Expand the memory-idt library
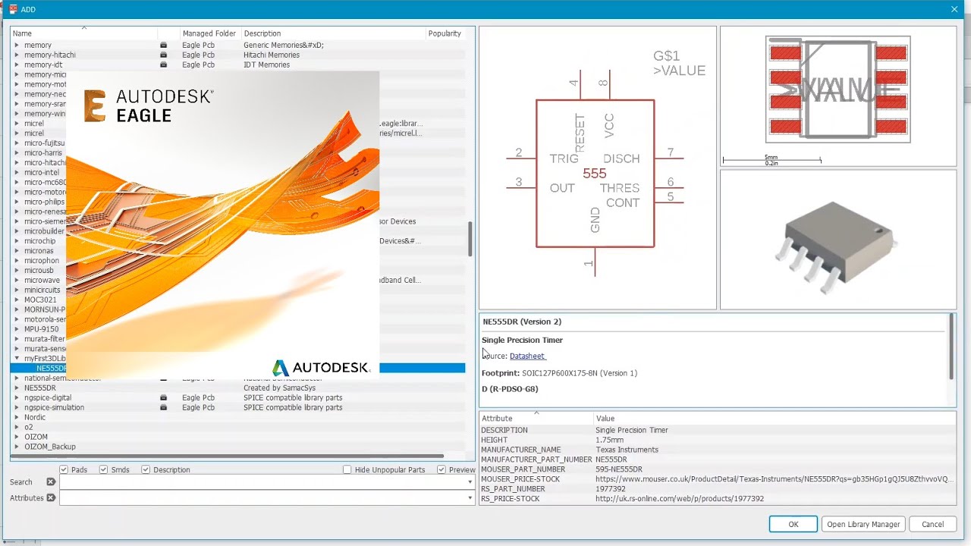This screenshot has height=546, width=971. tap(17, 65)
